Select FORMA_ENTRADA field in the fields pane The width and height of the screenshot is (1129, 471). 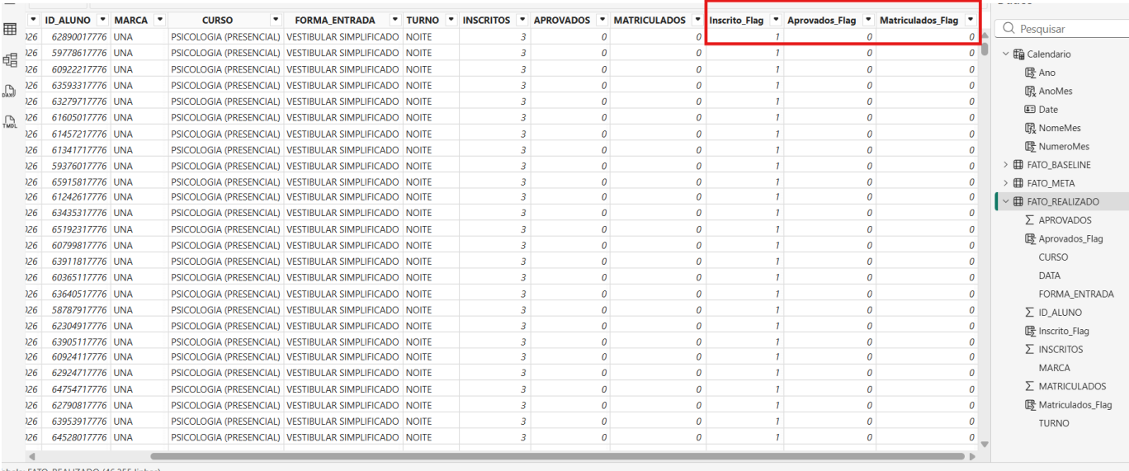[1076, 294]
